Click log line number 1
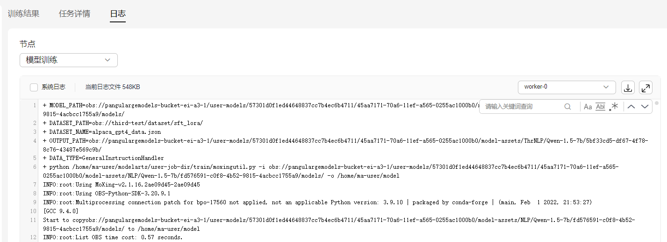The image size is (667, 242). (x=35, y=105)
